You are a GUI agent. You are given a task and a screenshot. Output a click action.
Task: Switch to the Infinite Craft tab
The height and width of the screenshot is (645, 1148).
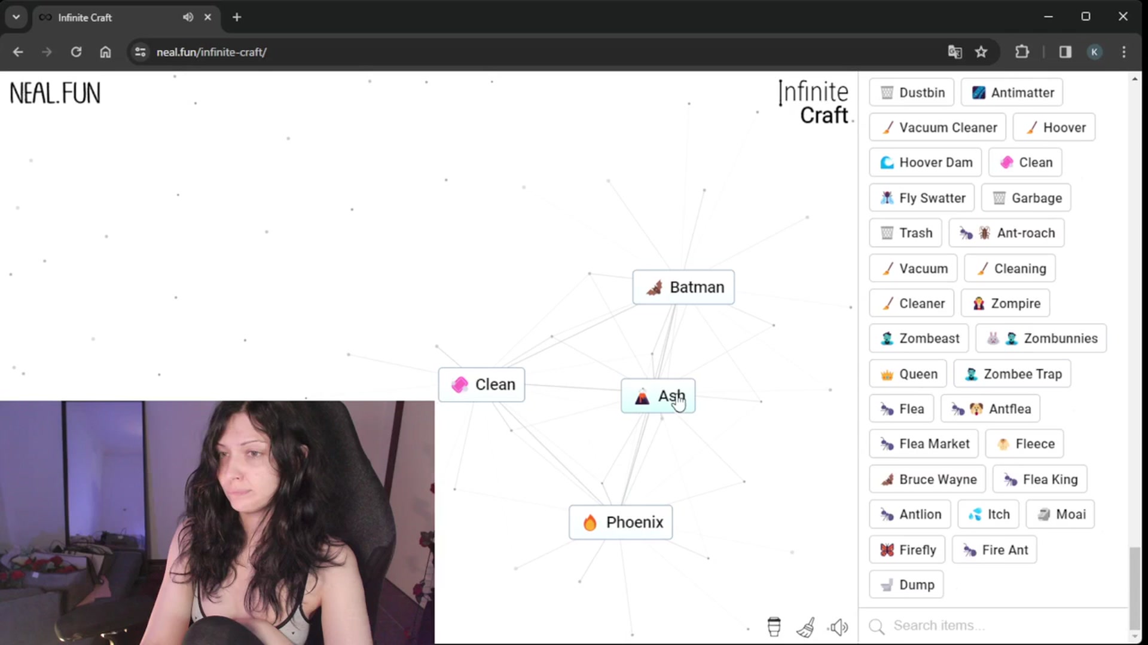click(x=126, y=17)
